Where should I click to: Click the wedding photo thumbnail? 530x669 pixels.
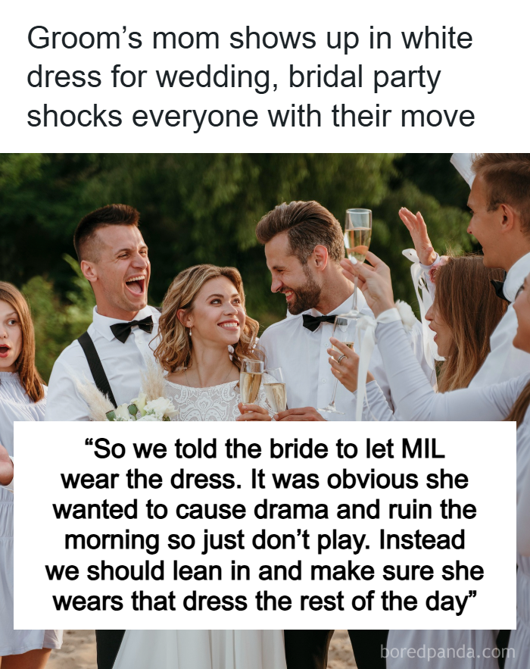265,411
